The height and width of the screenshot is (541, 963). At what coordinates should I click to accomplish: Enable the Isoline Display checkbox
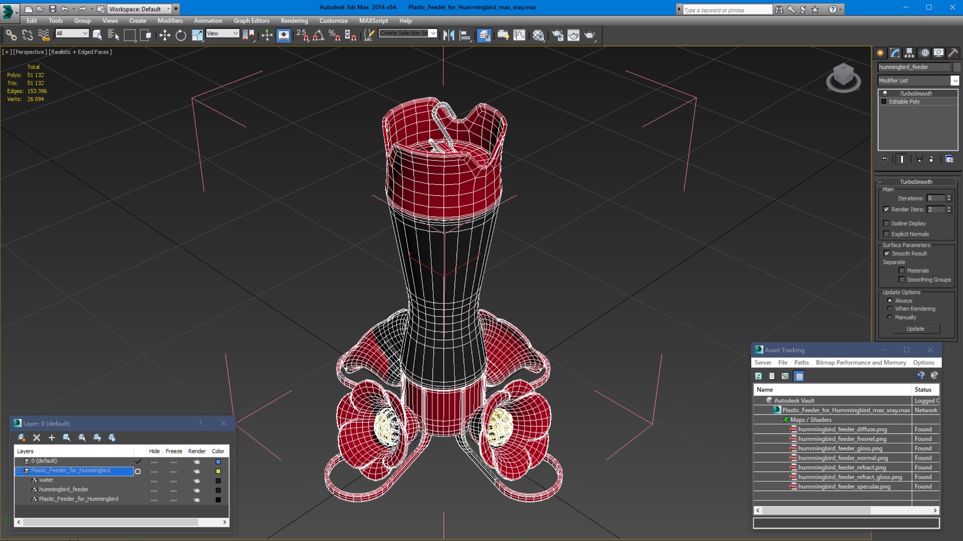pos(886,223)
